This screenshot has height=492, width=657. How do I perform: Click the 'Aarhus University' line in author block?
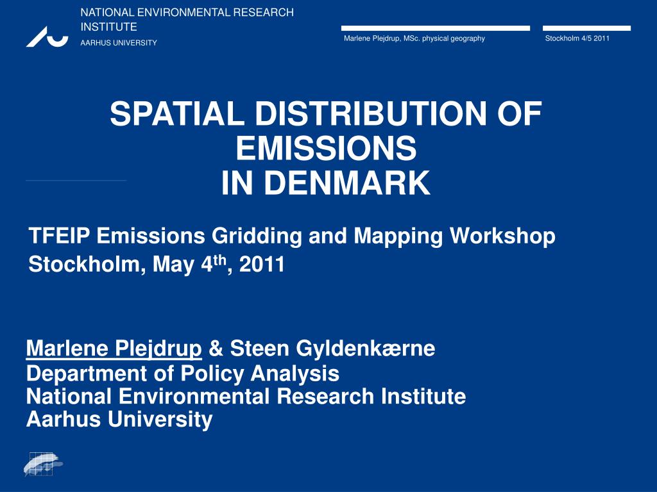point(119,419)
